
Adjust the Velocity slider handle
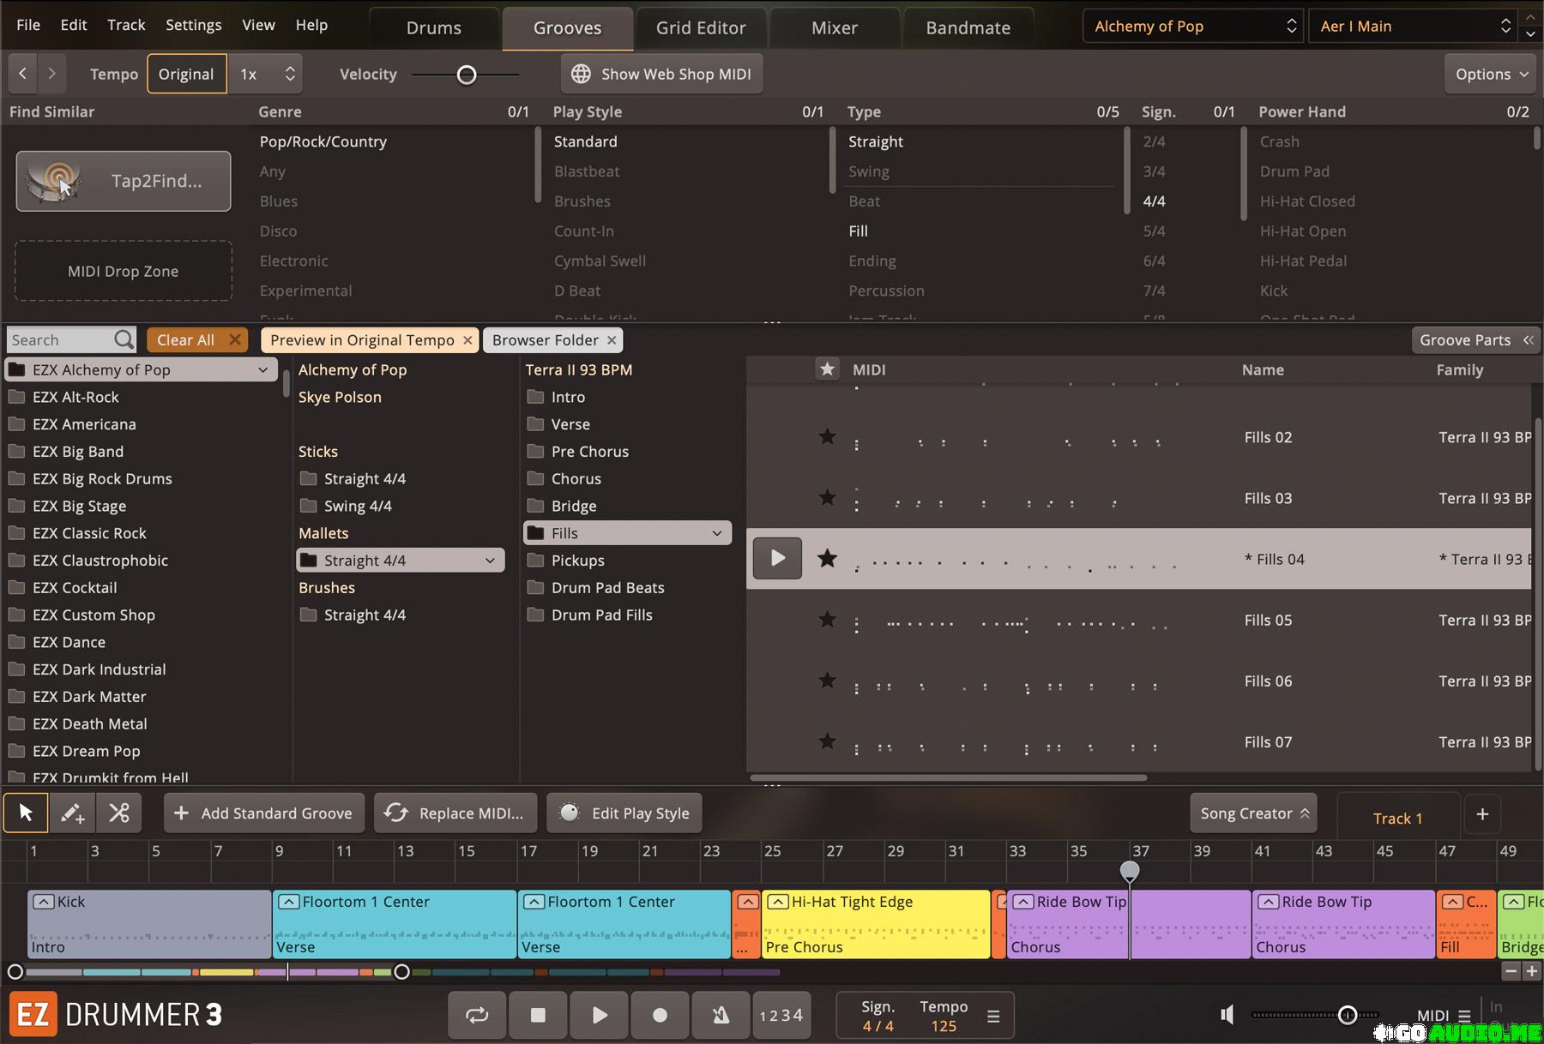467,75
